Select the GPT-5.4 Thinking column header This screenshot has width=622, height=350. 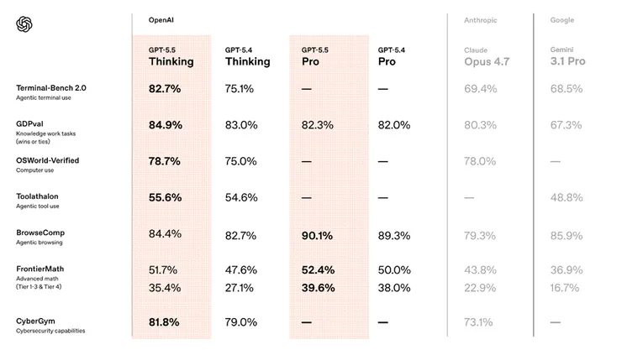click(247, 56)
